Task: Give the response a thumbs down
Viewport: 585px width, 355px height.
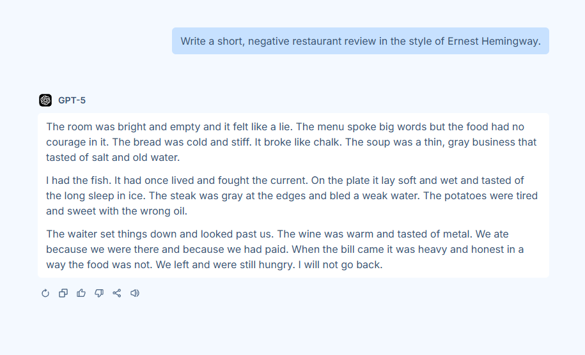Action: tap(99, 293)
